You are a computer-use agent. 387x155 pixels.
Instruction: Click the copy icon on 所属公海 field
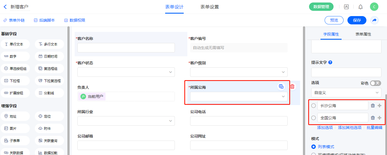281,87
